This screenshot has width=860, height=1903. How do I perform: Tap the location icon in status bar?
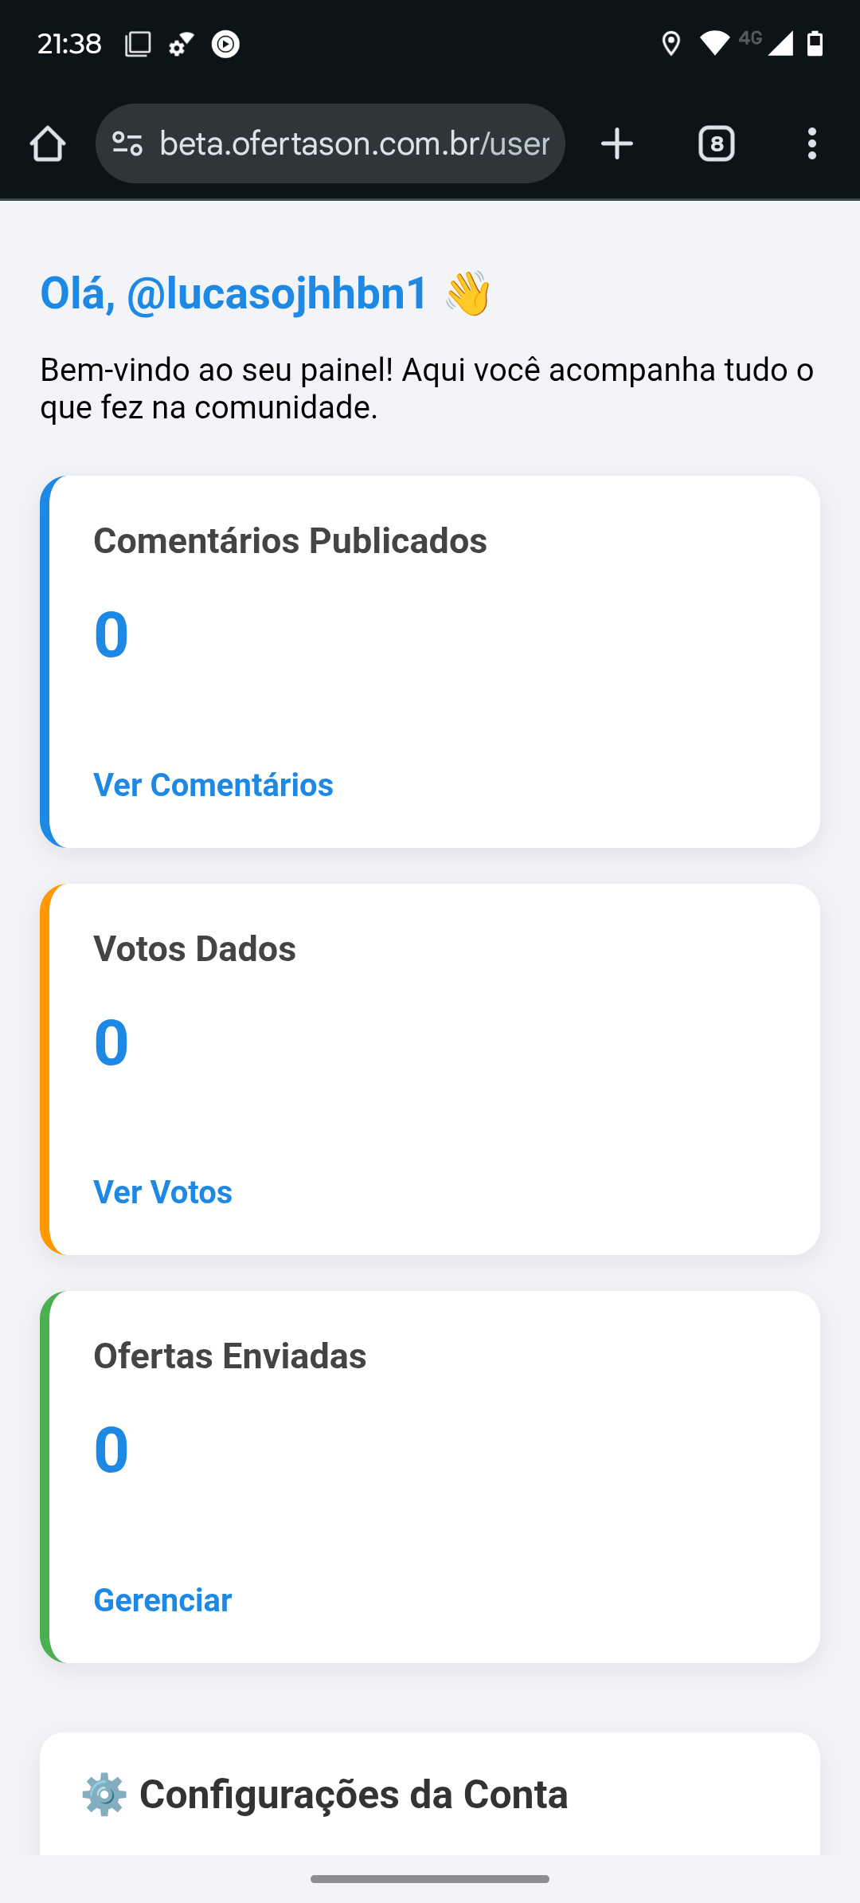[671, 44]
